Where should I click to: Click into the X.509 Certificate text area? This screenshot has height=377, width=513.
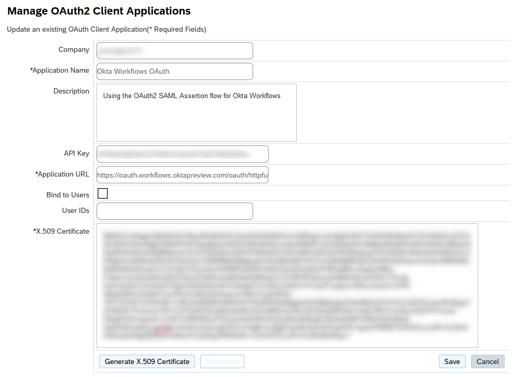coord(287,285)
